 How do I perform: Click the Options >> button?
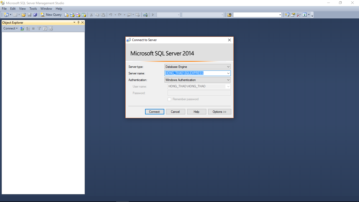pos(220,112)
